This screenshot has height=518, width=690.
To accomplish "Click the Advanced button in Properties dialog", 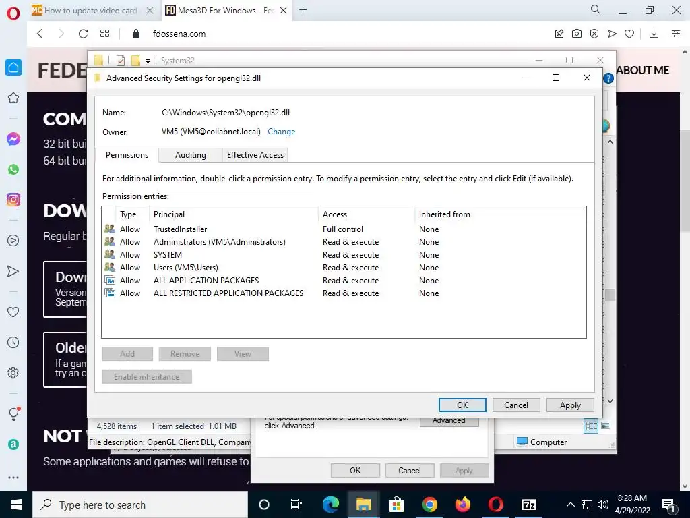I will pyautogui.click(x=449, y=421).
